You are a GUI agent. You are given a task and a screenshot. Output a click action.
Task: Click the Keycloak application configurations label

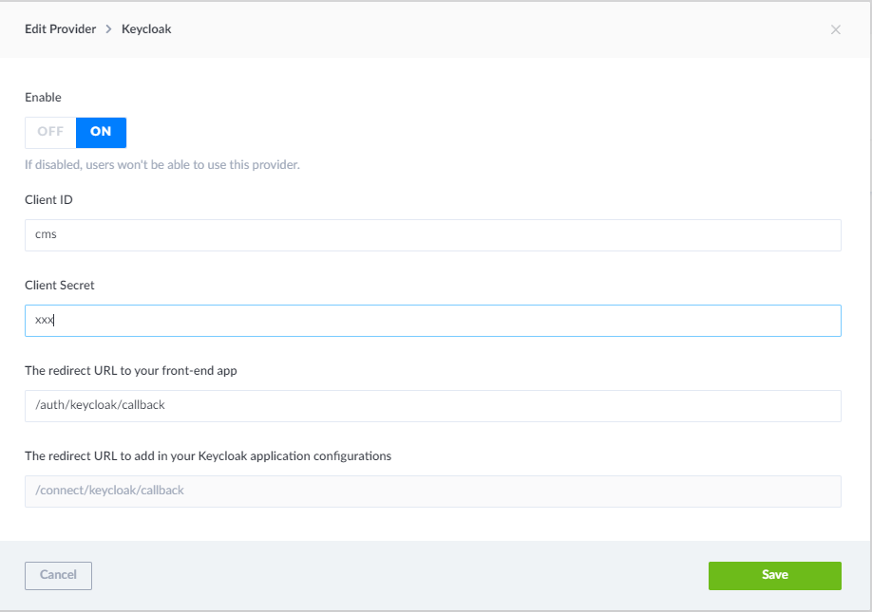[x=208, y=456]
